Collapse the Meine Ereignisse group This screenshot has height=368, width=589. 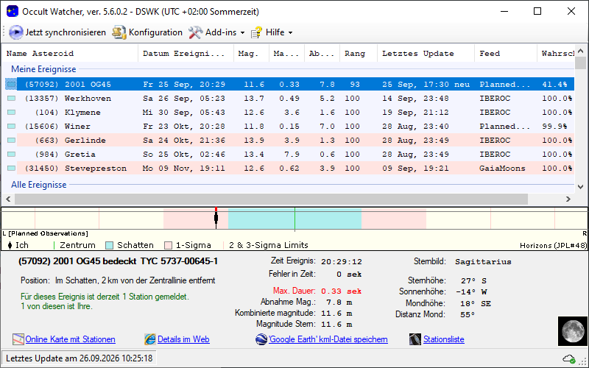43,69
